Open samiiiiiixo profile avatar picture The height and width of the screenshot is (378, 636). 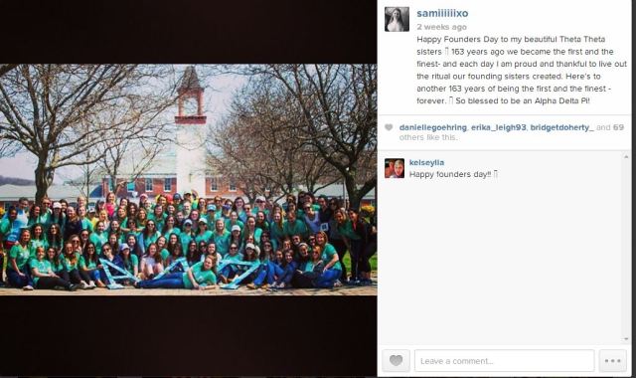(x=397, y=19)
